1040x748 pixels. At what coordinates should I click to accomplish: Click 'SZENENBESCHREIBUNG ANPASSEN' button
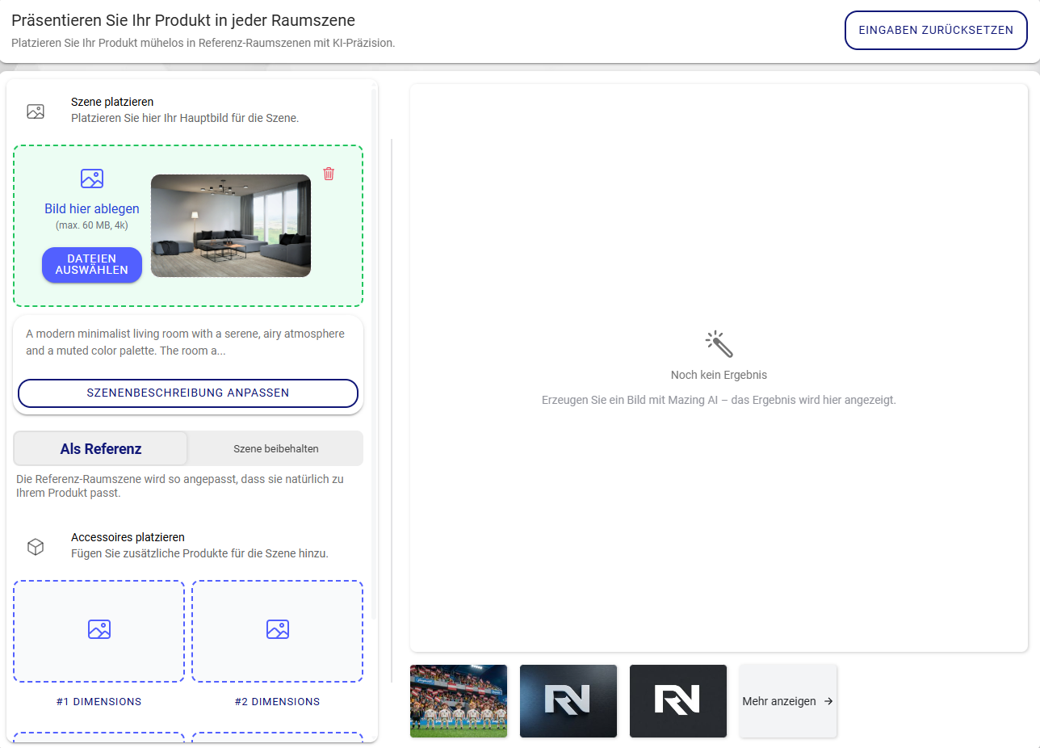pyautogui.click(x=188, y=393)
